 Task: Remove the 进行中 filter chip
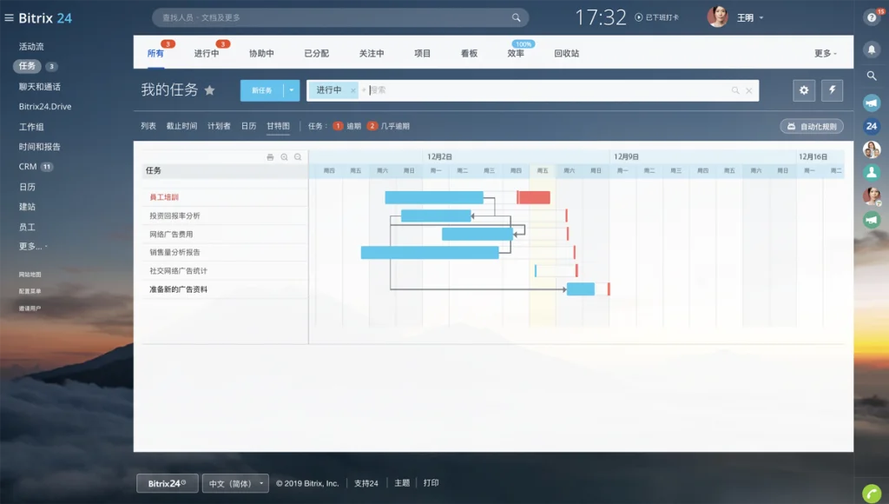(352, 90)
